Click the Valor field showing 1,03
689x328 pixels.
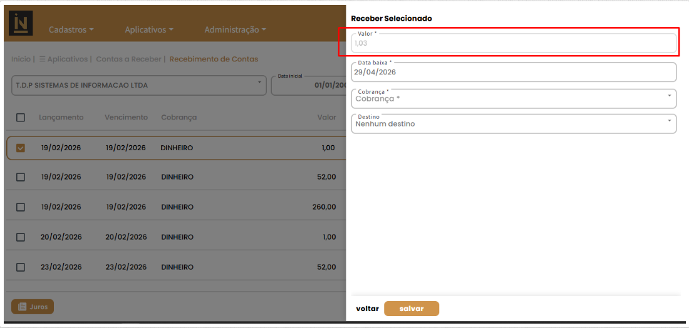pos(514,43)
